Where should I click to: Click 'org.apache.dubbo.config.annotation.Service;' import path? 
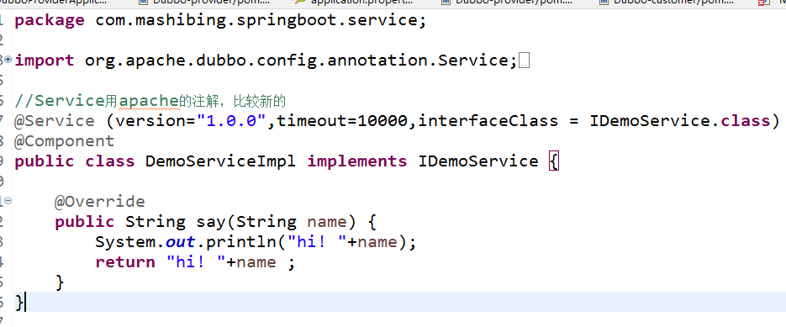301,61
